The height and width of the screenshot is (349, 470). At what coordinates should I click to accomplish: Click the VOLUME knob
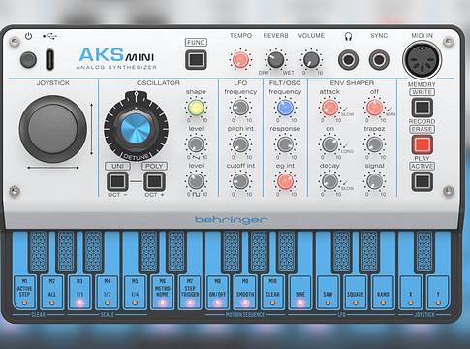[x=311, y=60]
